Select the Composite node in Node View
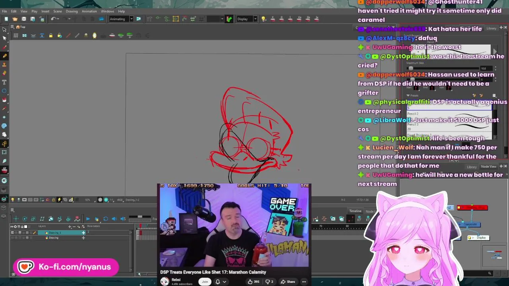Screen dimensions: 509x286 point(470,225)
